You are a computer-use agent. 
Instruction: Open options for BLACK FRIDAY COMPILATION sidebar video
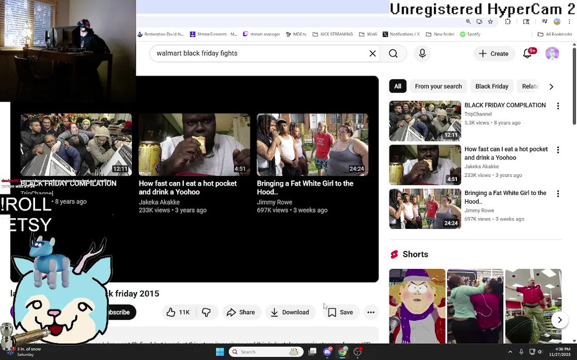coord(558,106)
